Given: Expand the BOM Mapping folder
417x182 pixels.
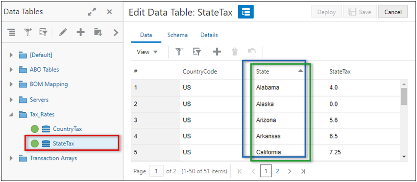Looking at the screenshot, I should click(x=11, y=84).
